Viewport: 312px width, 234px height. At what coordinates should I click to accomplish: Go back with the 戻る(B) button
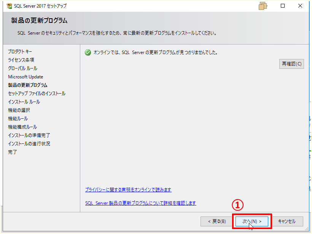[217, 221]
